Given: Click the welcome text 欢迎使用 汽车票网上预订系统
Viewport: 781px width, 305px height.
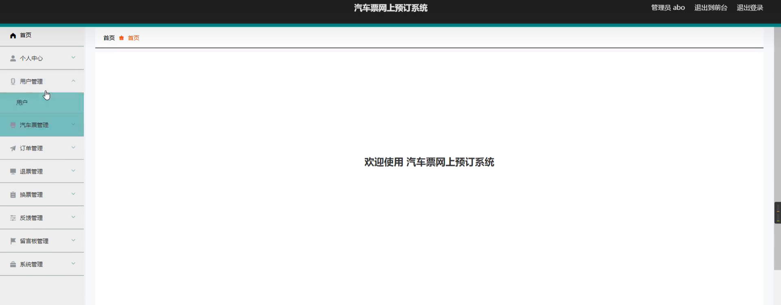Looking at the screenshot, I should pos(429,162).
